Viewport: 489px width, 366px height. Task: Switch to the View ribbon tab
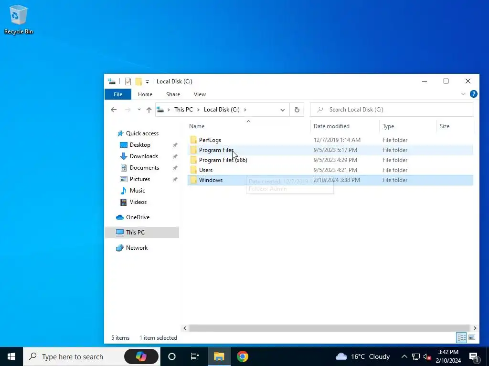(x=200, y=94)
